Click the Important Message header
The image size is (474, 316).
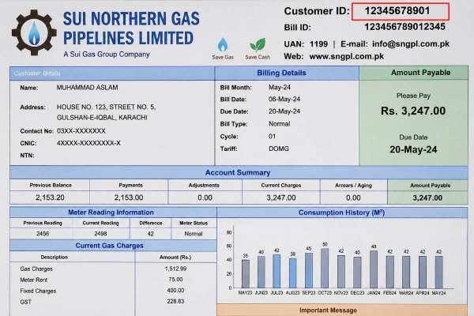click(328, 310)
